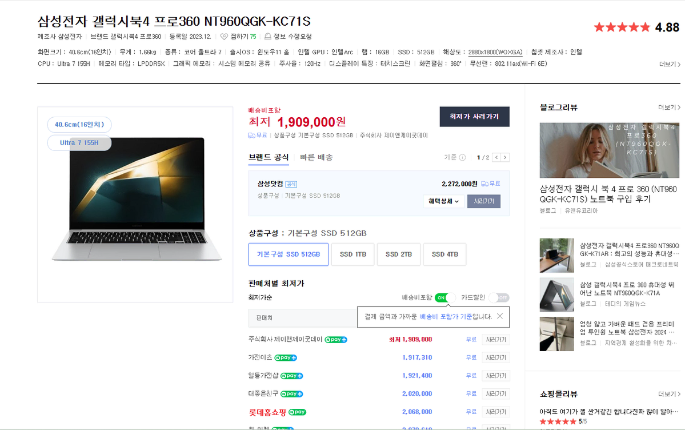Click 제조사 삼성전자 link
This screenshot has width=685, height=430.
[60, 37]
